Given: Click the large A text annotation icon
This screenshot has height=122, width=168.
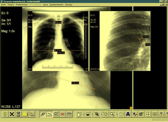Looking at the screenshot, I should tap(128, 114).
